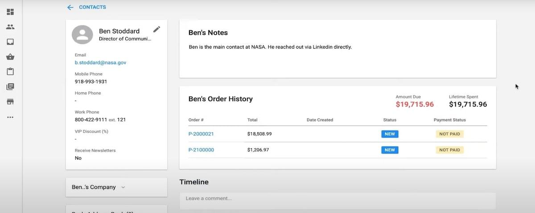Open the dashboard icon in sidebar
This screenshot has width=535, height=213.
click(x=10, y=12)
